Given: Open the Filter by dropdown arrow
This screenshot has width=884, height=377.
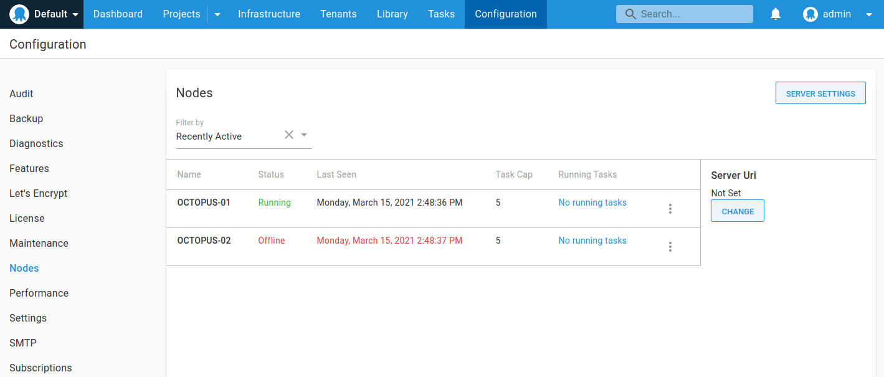Looking at the screenshot, I should coord(304,135).
